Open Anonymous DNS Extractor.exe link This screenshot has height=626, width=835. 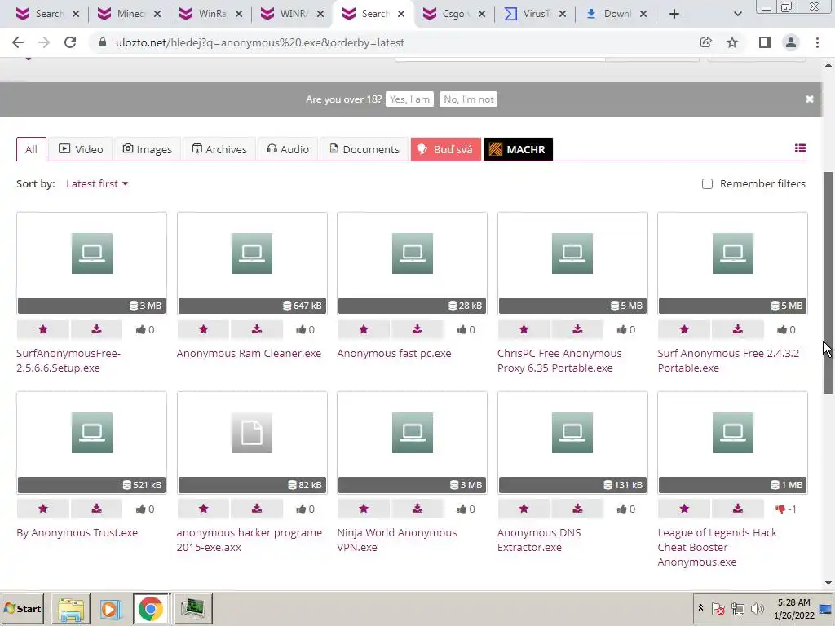(539, 540)
